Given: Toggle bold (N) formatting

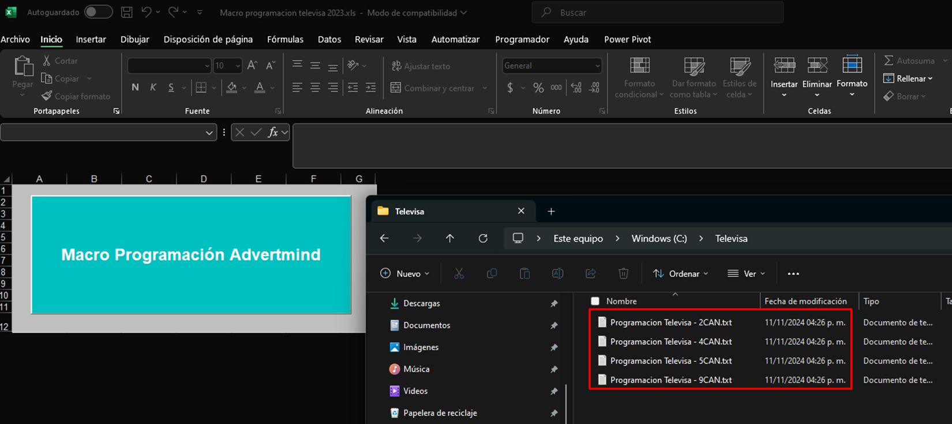Looking at the screenshot, I should point(135,87).
